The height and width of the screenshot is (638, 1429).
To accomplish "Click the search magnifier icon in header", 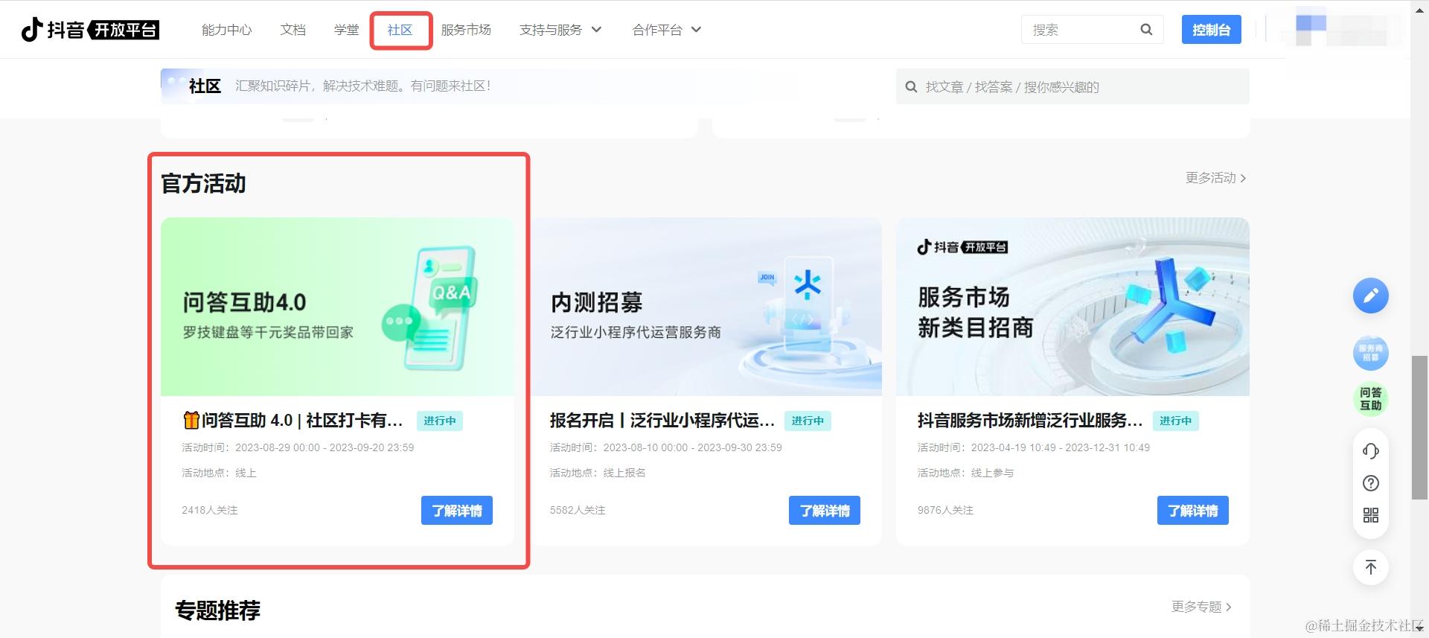I will [1146, 30].
